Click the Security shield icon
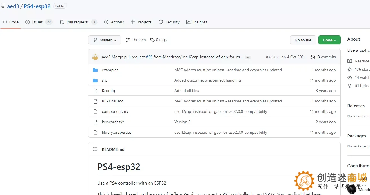370x195 pixels. tap(161, 22)
